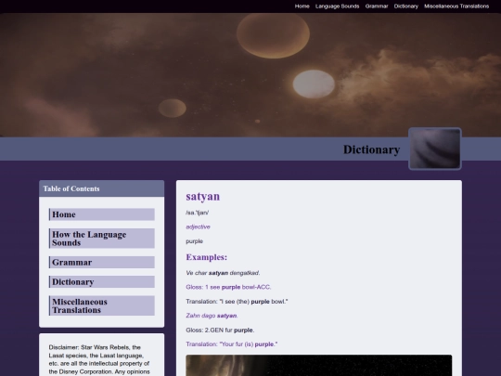Click translation 'I see (the) purple bowl.'
The width and height of the screenshot is (501, 376).
point(237,301)
